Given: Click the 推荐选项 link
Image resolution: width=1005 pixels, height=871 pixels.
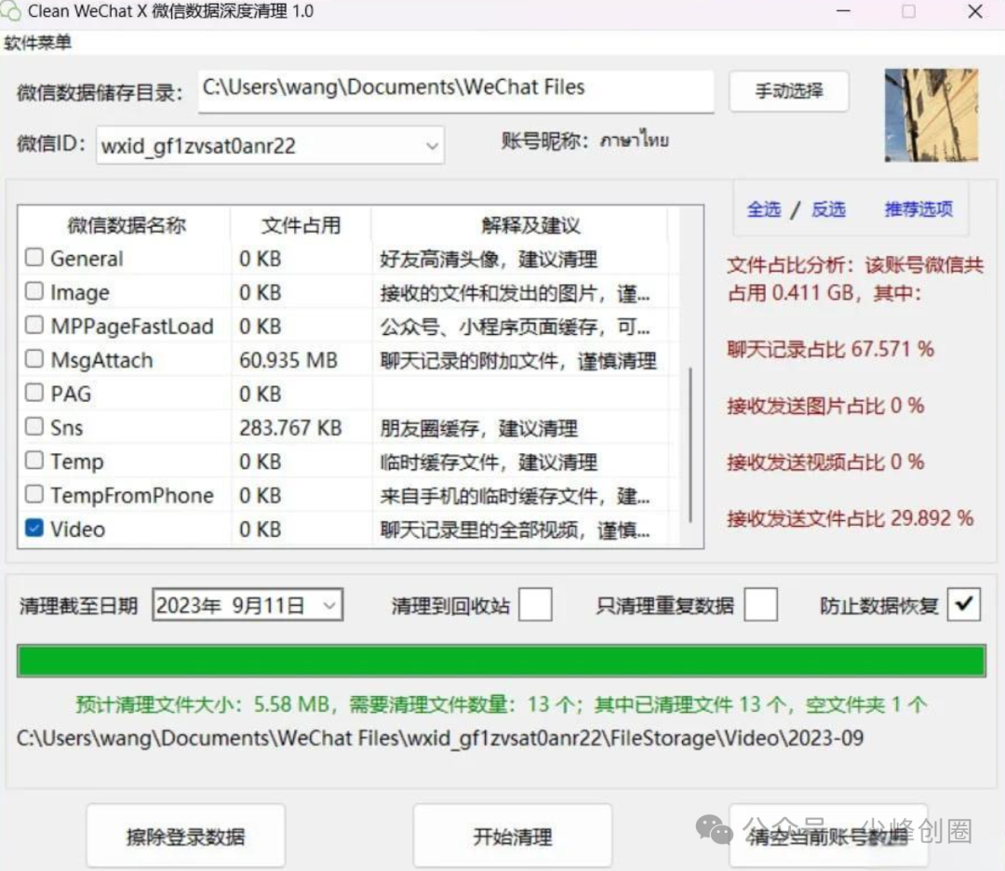Looking at the screenshot, I should (x=918, y=209).
